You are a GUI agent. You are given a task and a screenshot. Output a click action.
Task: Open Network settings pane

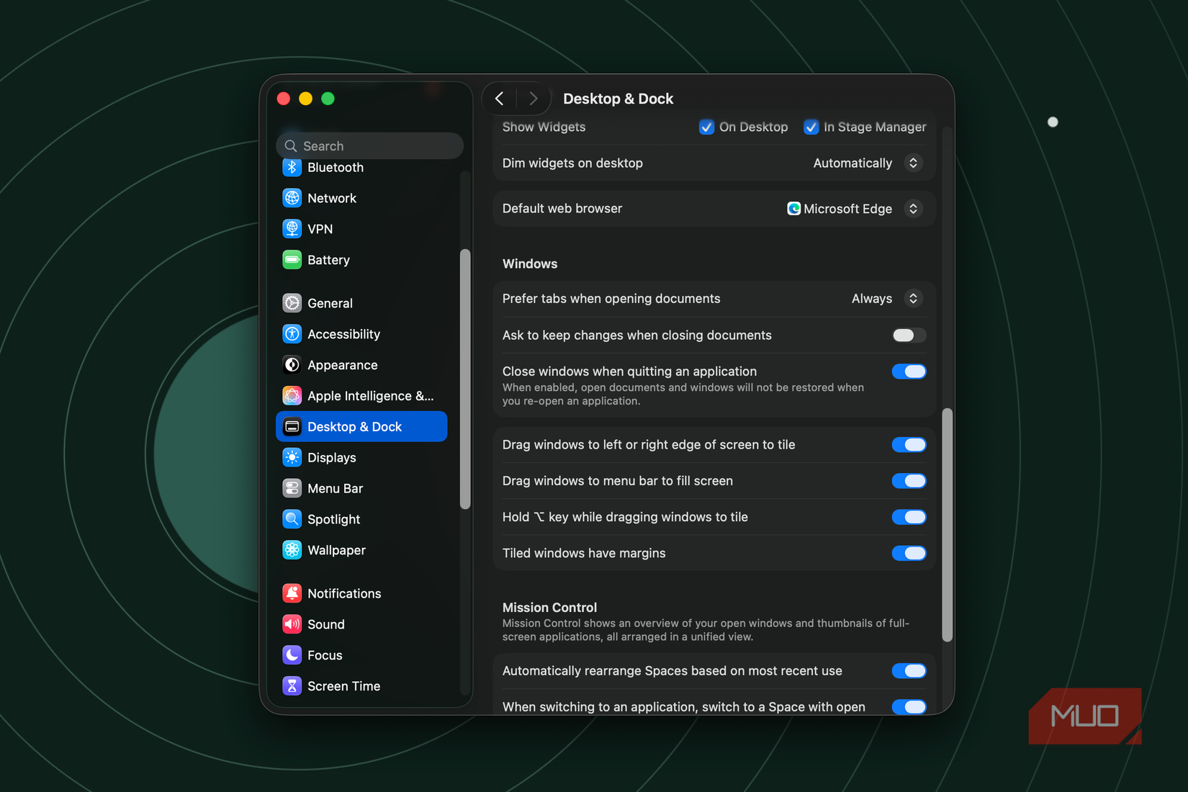[x=361, y=198]
